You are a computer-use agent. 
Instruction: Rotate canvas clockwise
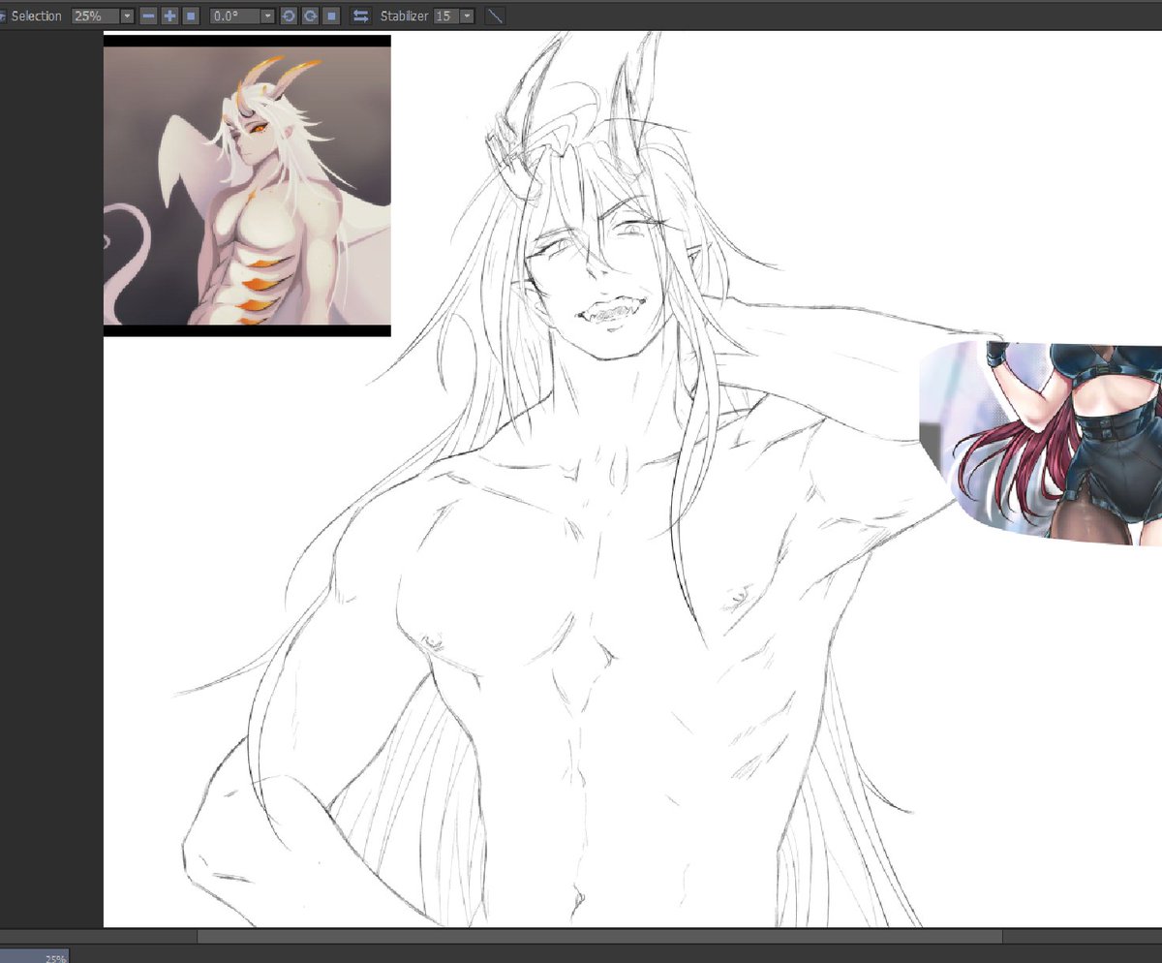310,16
